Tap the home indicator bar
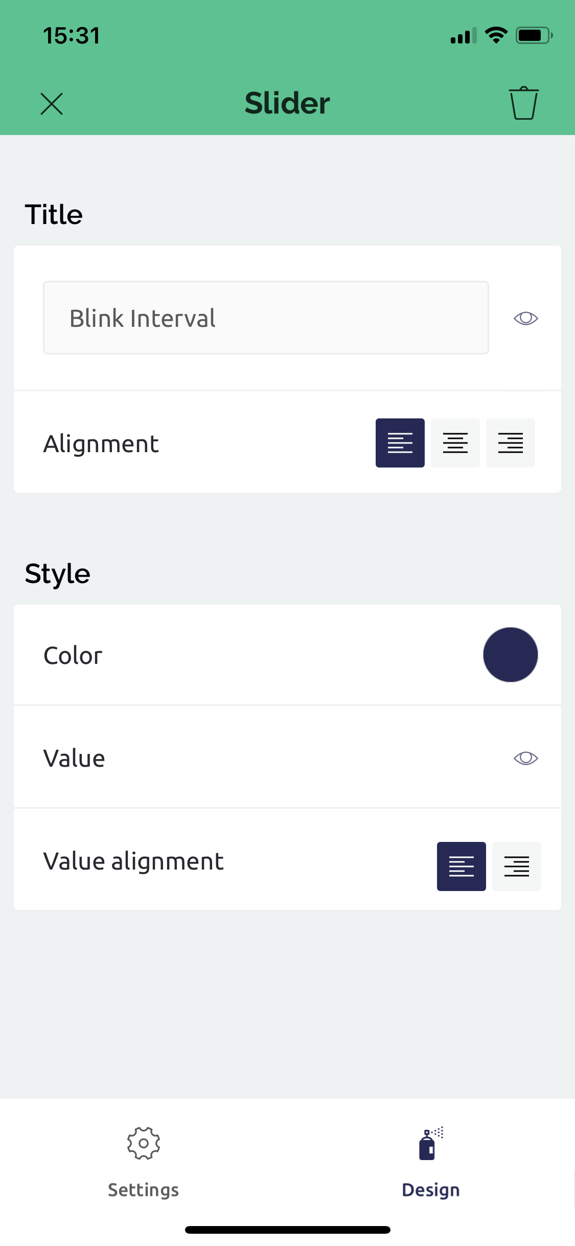 coord(287,1230)
